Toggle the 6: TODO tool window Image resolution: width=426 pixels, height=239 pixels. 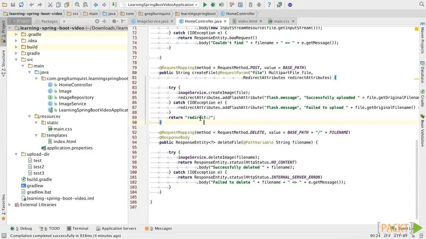pyautogui.click(x=49, y=228)
